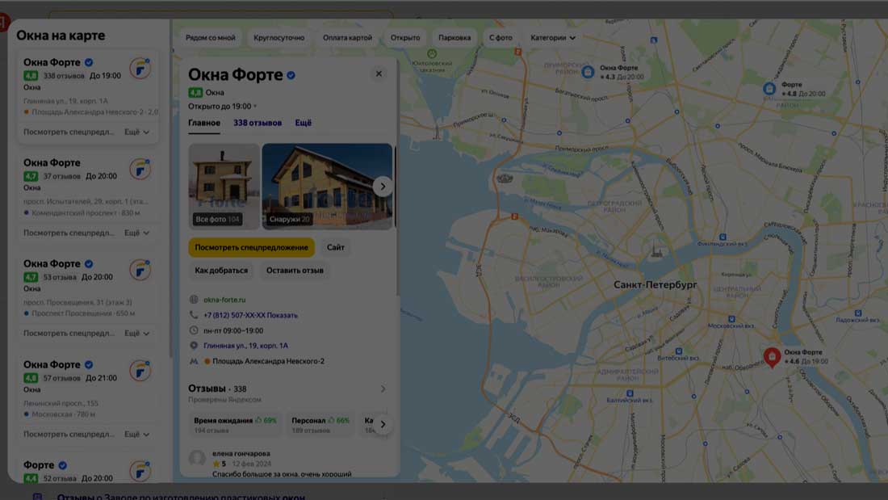
Task: Expand the Открыто до 19:00 hours dropdown
Action: (x=223, y=106)
